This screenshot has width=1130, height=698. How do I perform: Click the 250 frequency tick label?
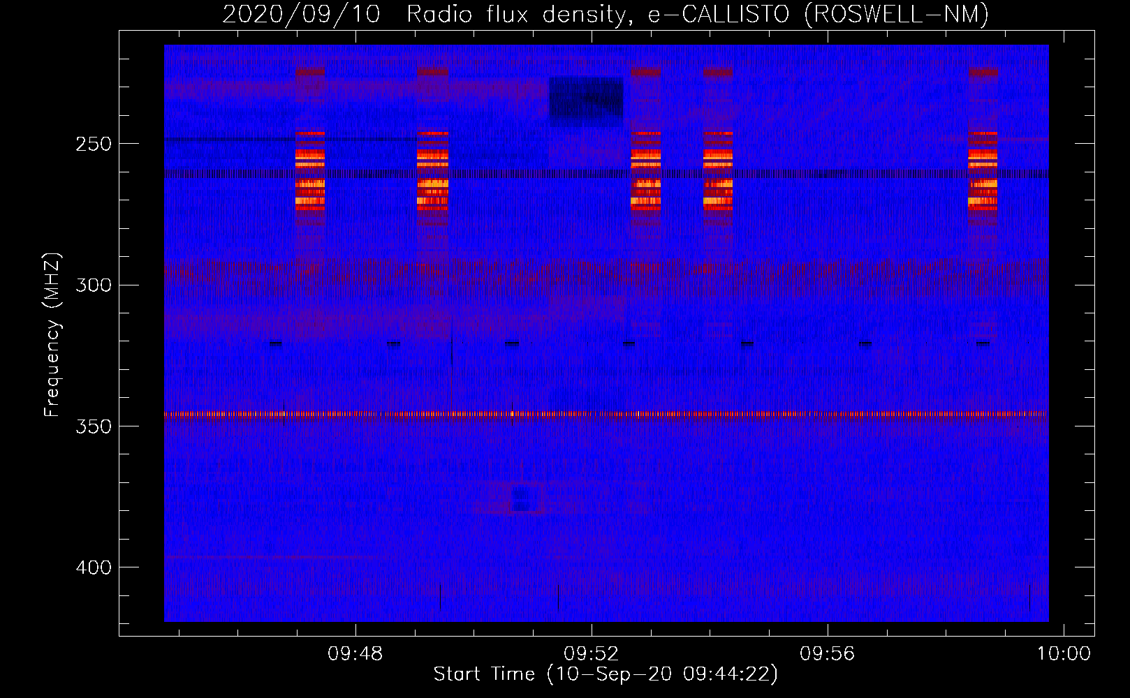pyautogui.click(x=94, y=144)
